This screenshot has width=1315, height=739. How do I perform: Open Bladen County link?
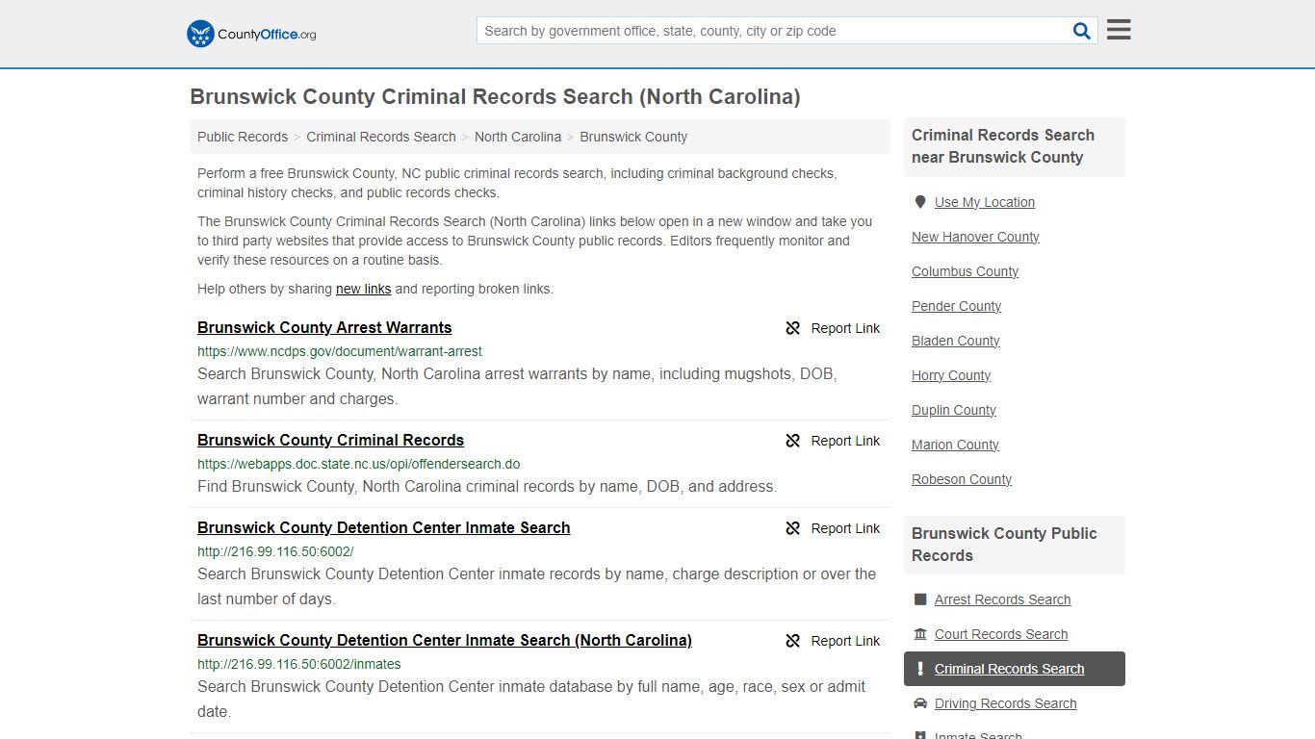[955, 341]
